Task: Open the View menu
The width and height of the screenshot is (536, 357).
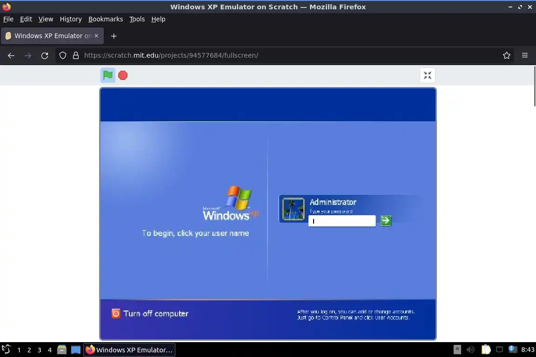Action: pyautogui.click(x=46, y=19)
